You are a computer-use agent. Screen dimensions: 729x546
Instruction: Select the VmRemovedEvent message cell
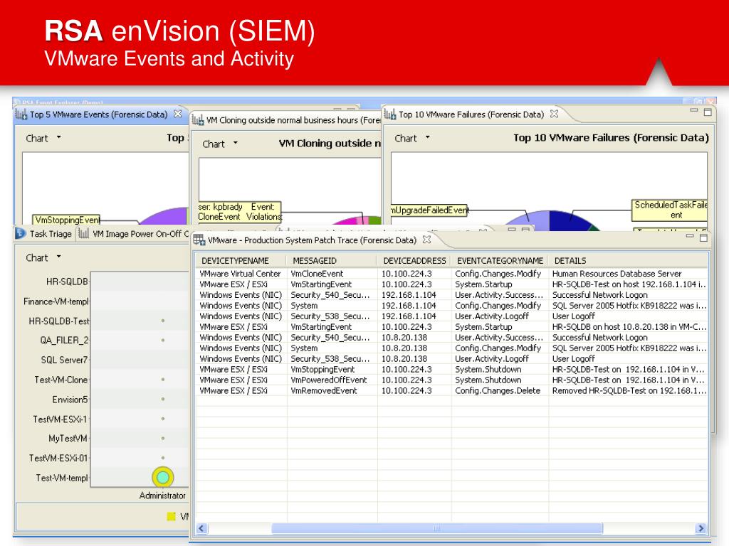click(324, 391)
